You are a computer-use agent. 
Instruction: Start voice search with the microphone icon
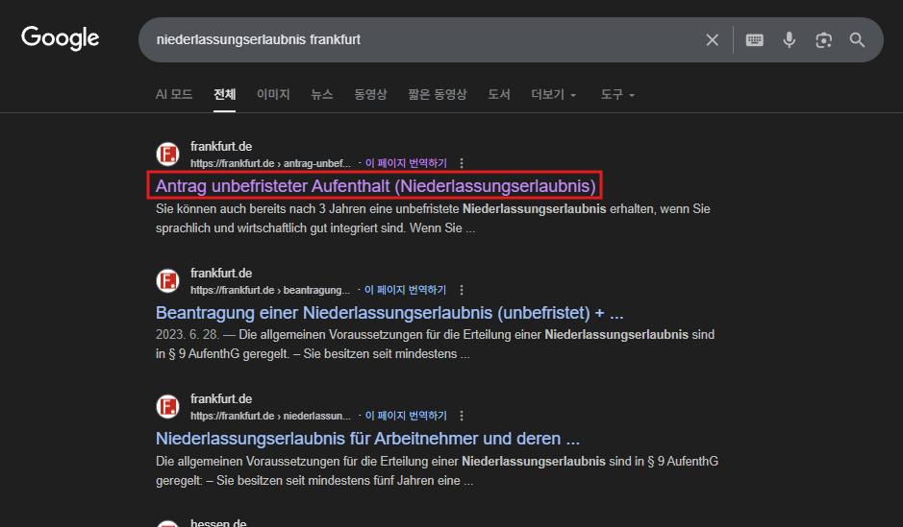pos(789,39)
